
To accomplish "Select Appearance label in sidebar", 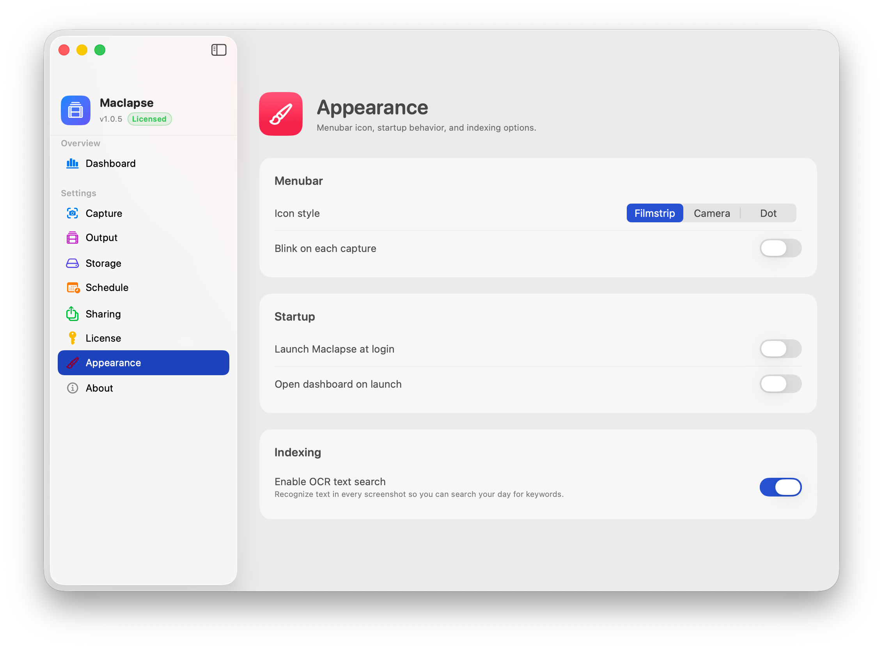I will (x=113, y=363).
